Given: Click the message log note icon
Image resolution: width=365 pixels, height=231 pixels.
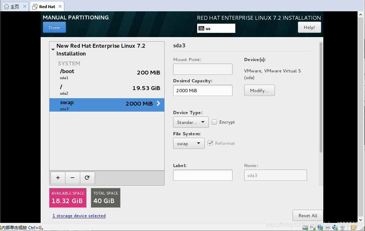Looking at the screenshot, I should coord(354,227).
